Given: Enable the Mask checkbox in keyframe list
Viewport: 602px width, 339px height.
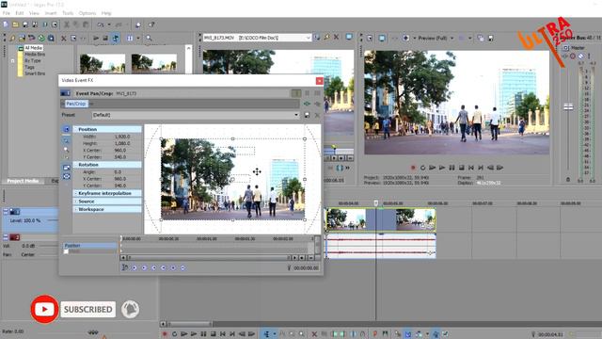Looking at the screenshot, I should [66, 251].
